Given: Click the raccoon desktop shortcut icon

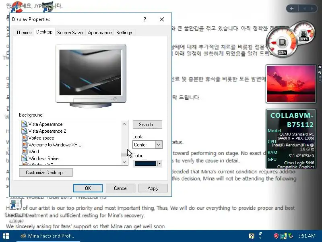Looking at the screenshot, I should coord(48,7).
